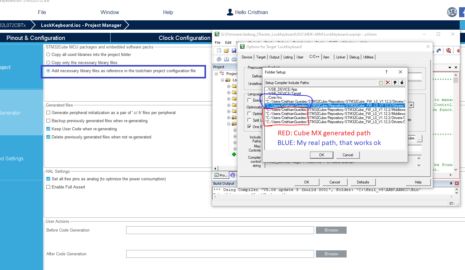The width and height of the screenshot is (465, 270).
Task: Open the Optimization combo box arrow
Action: tap(411, 105)
